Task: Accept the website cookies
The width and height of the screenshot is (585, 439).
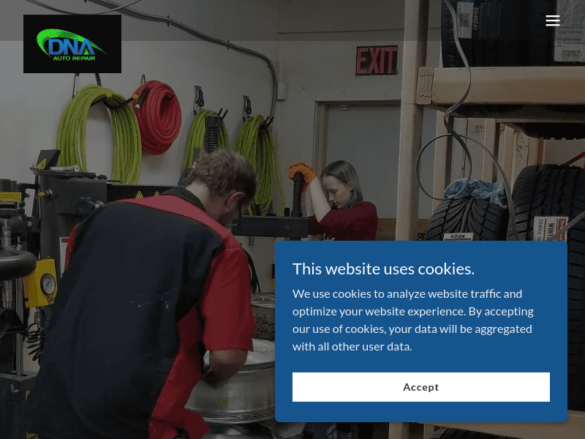Action: [x=421, y=387]
